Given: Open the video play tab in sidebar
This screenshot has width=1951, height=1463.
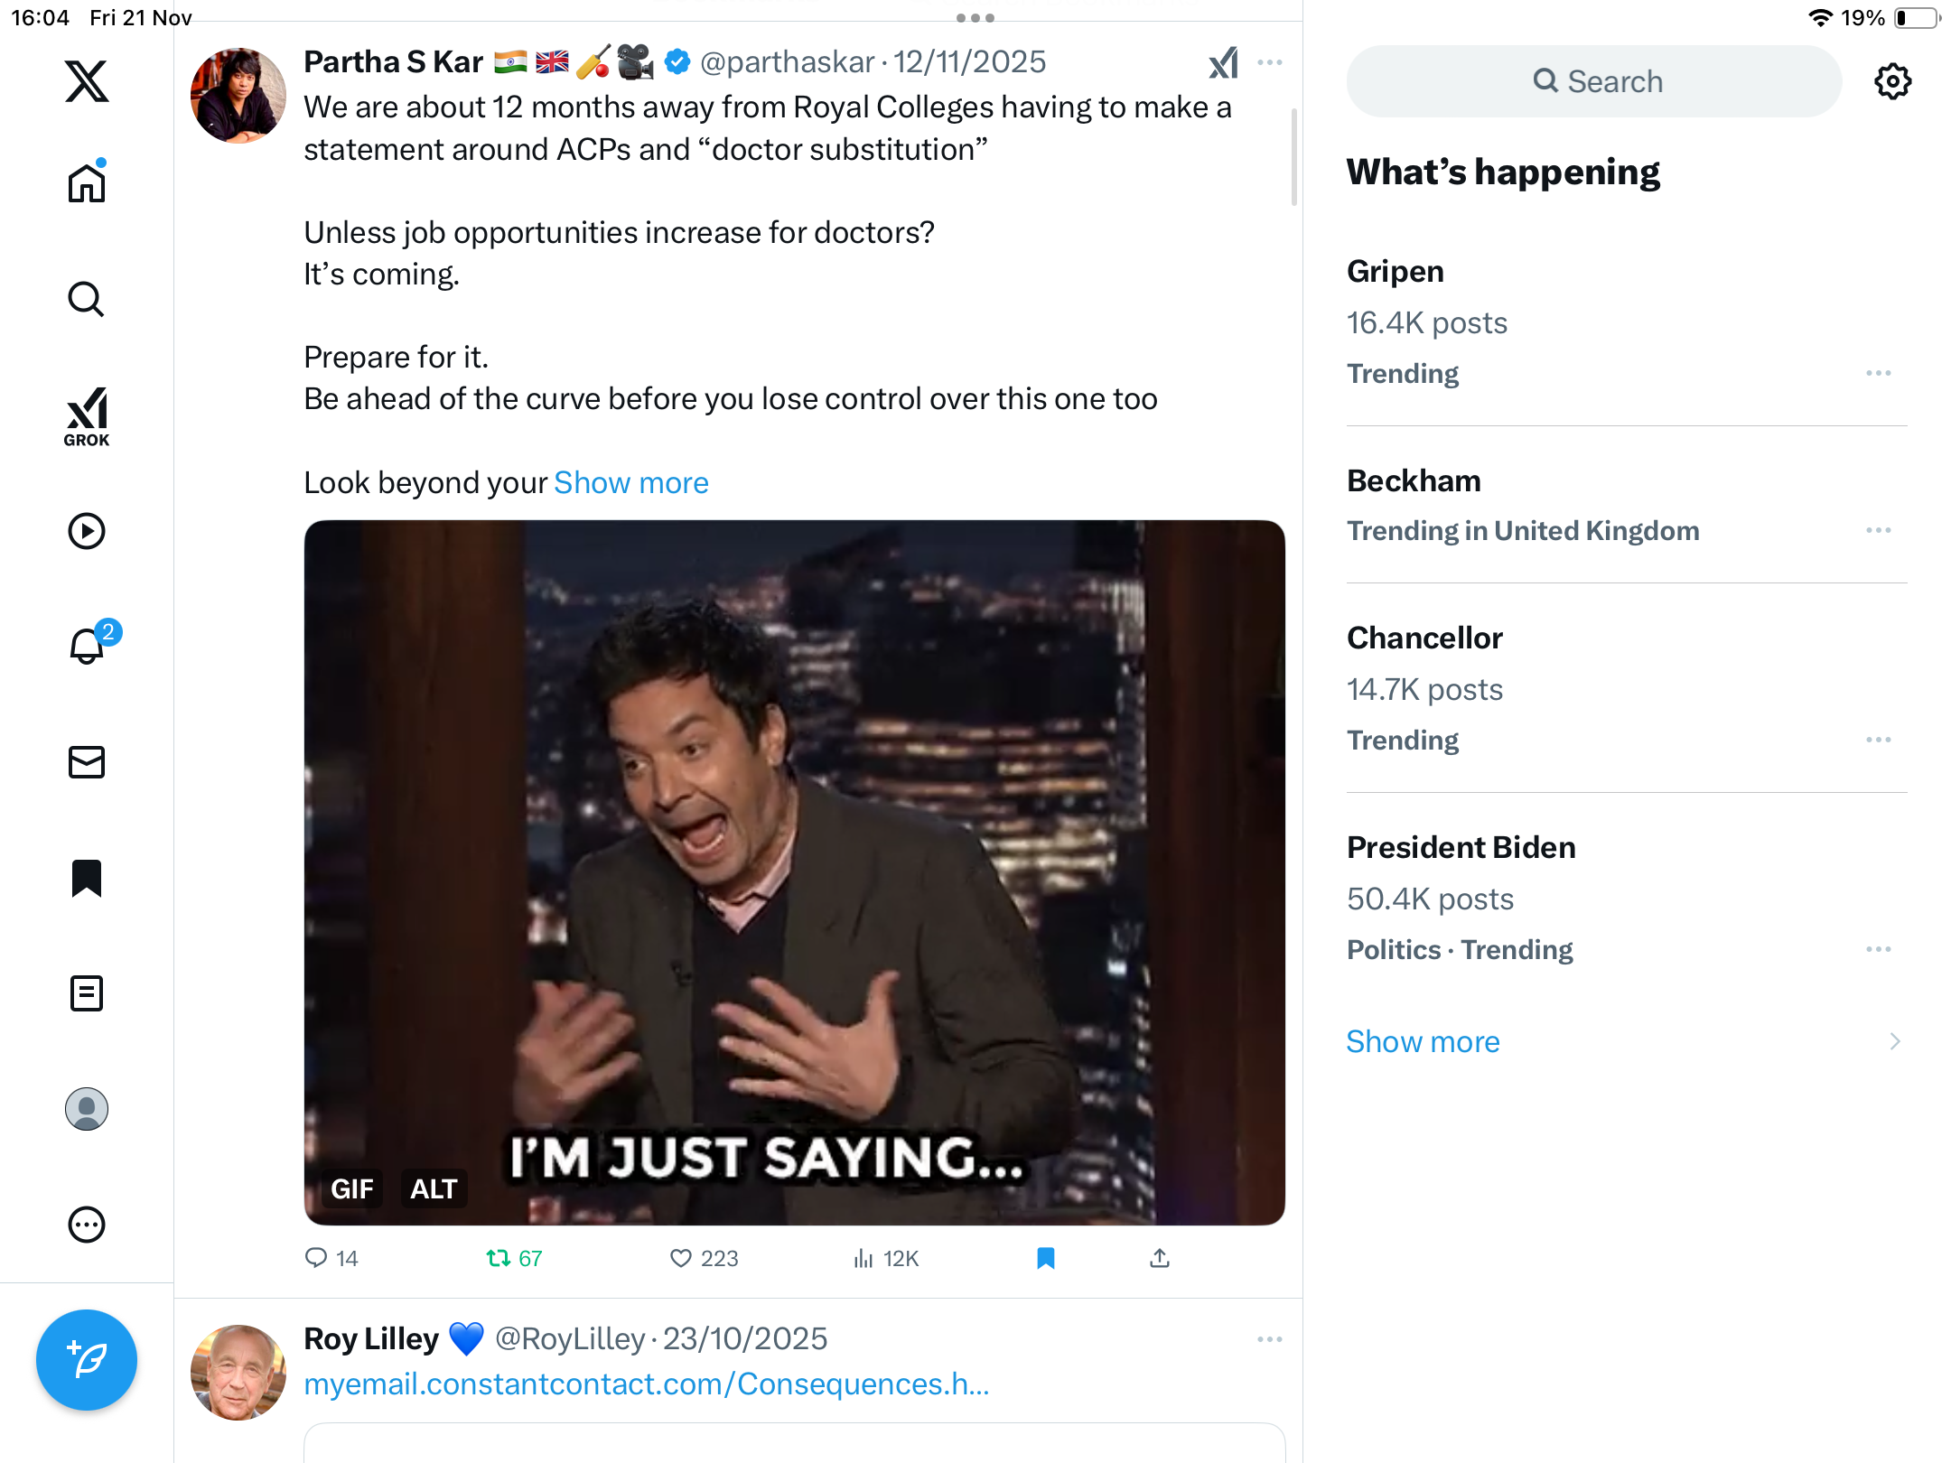Looking at the screenshot, I should click(87, 531).
